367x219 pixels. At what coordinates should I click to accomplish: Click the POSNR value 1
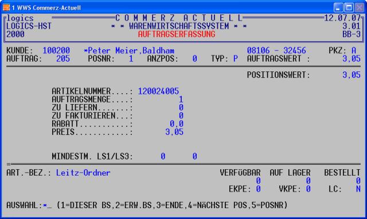(x=131, y=58)
